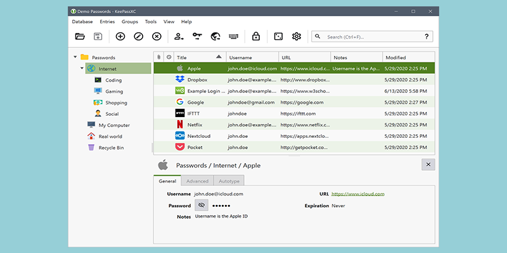This screenshot has width=507, height=253.
Task: Click the Google icon in entry list
Action: click(180, 102)
